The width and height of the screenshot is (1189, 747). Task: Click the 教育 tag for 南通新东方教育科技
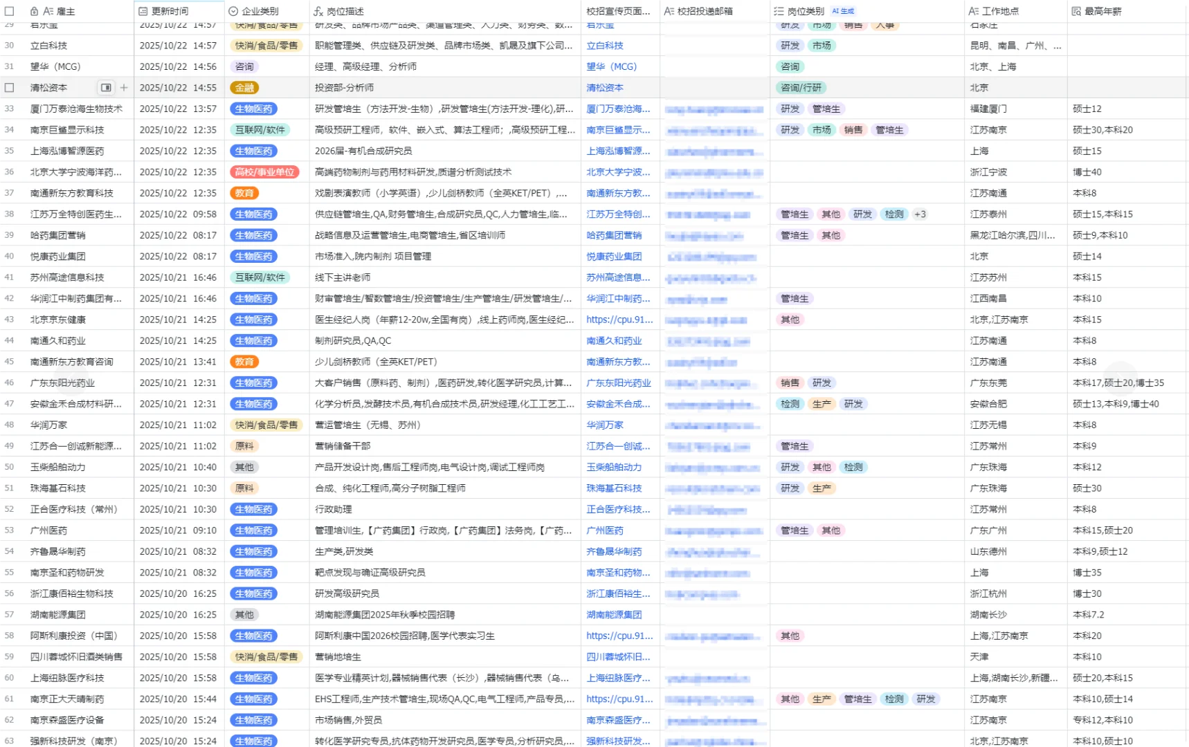[244, 193]
